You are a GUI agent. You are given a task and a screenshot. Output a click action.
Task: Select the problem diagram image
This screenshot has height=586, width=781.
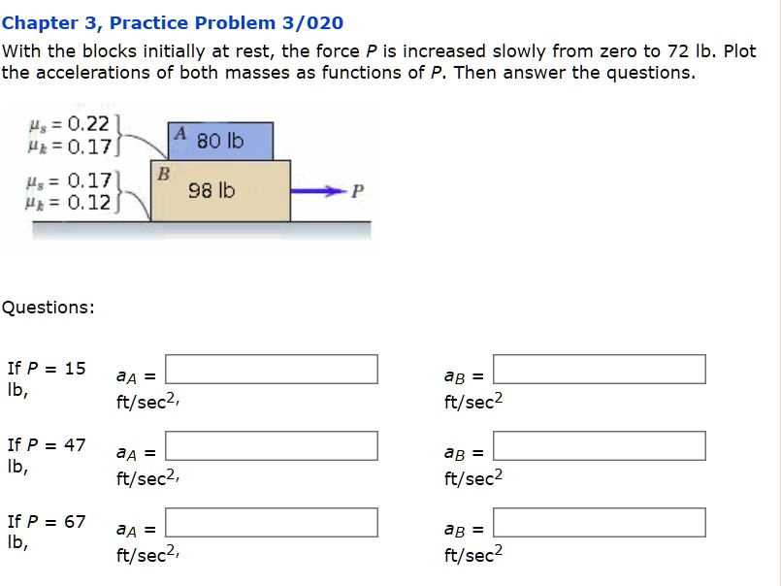194,175
